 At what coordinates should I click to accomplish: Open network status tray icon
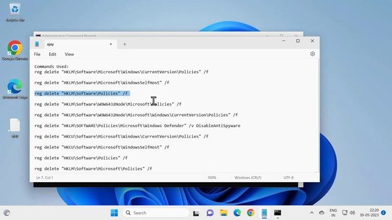tap(345, 213)
